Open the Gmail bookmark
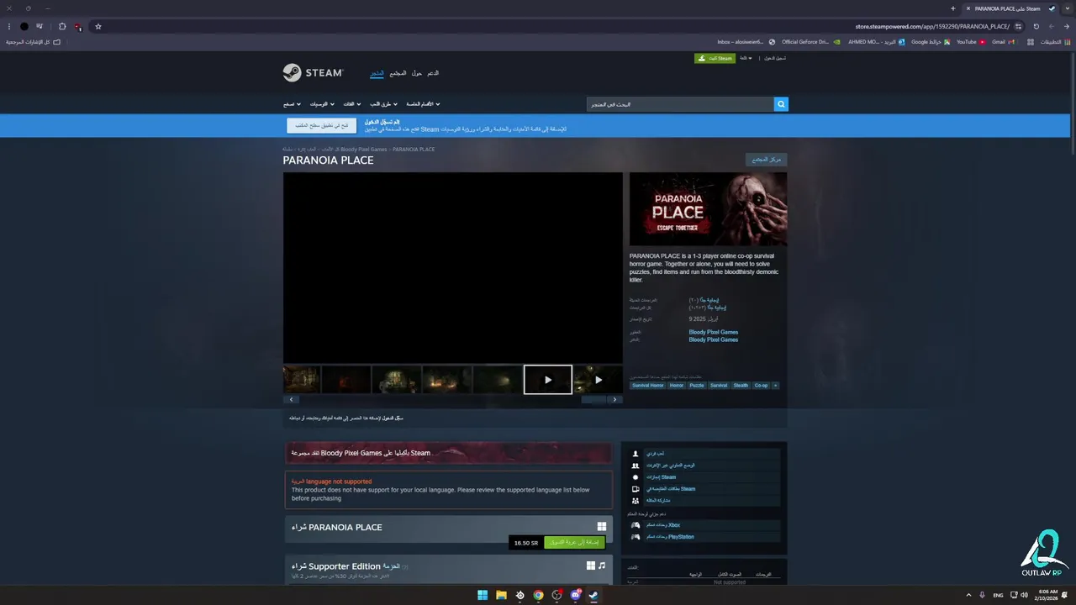Screen dimensions: 1076x605 click(1003, 42)
